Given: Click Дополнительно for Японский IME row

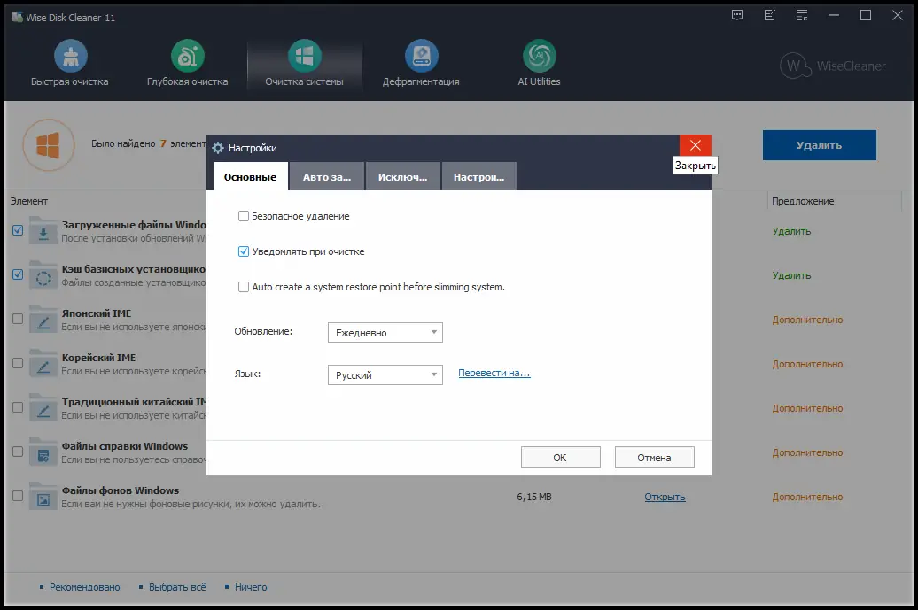Looking at the screenshot, I should click(x=807, y=320).
